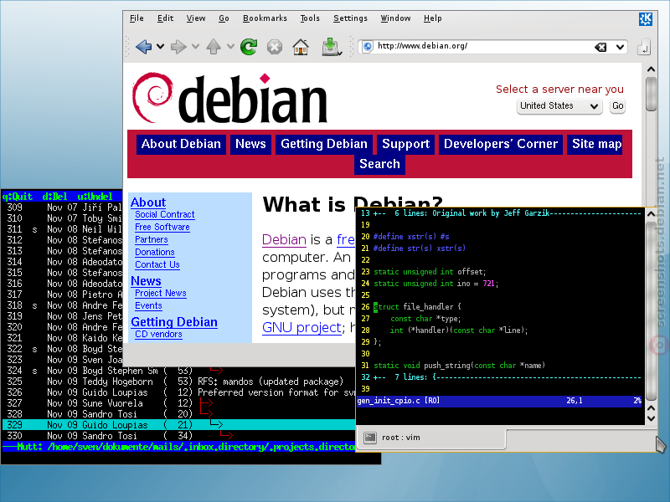Open the Project News sidebar link
This screenshot has height=502, width=670.
point(161,294)
